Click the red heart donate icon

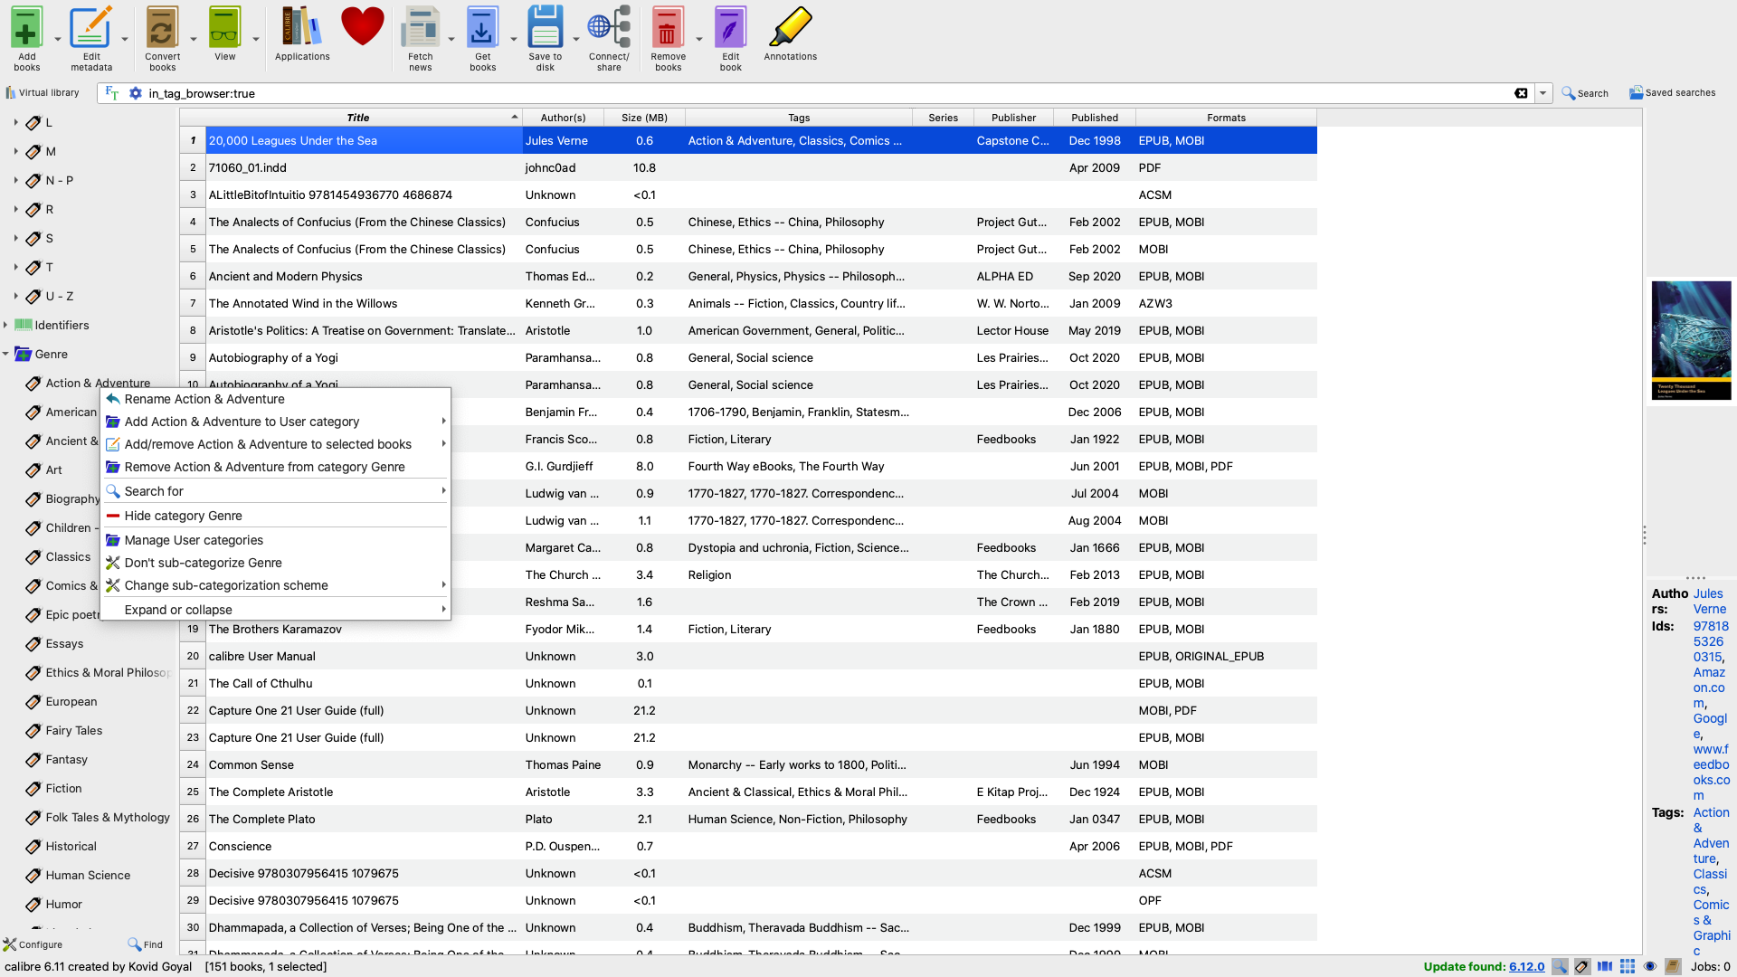pyautogui.click(x=363, y=27)
